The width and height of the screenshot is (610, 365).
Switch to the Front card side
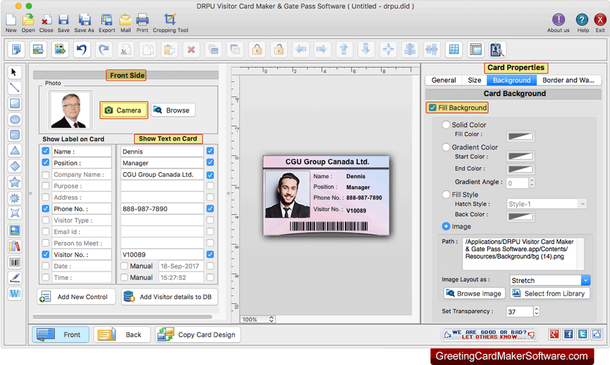(x=61, y=335)
